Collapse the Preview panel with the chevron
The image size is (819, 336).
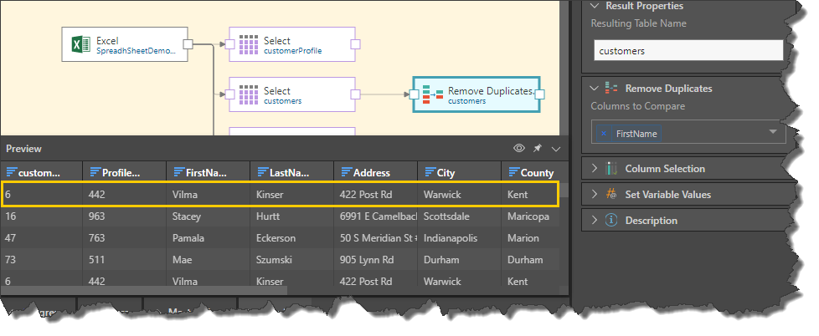[x=556, y=148]
